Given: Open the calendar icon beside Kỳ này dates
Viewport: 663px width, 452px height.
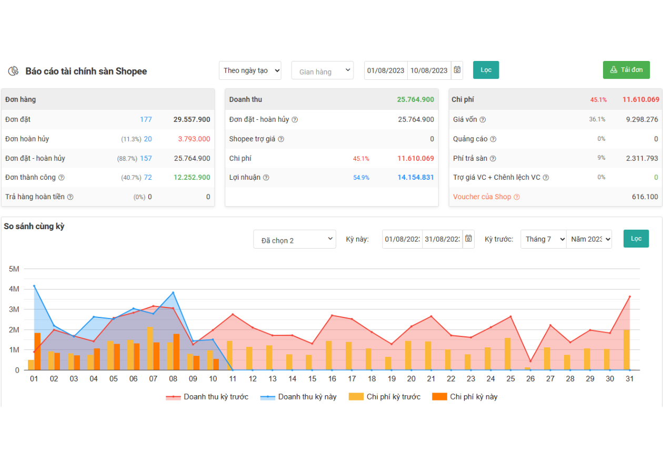Looking at the screenshot, I should tap(468, 239).
